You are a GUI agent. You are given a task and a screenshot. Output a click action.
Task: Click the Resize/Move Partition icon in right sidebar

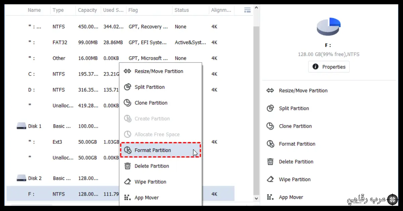click(270, 90)
